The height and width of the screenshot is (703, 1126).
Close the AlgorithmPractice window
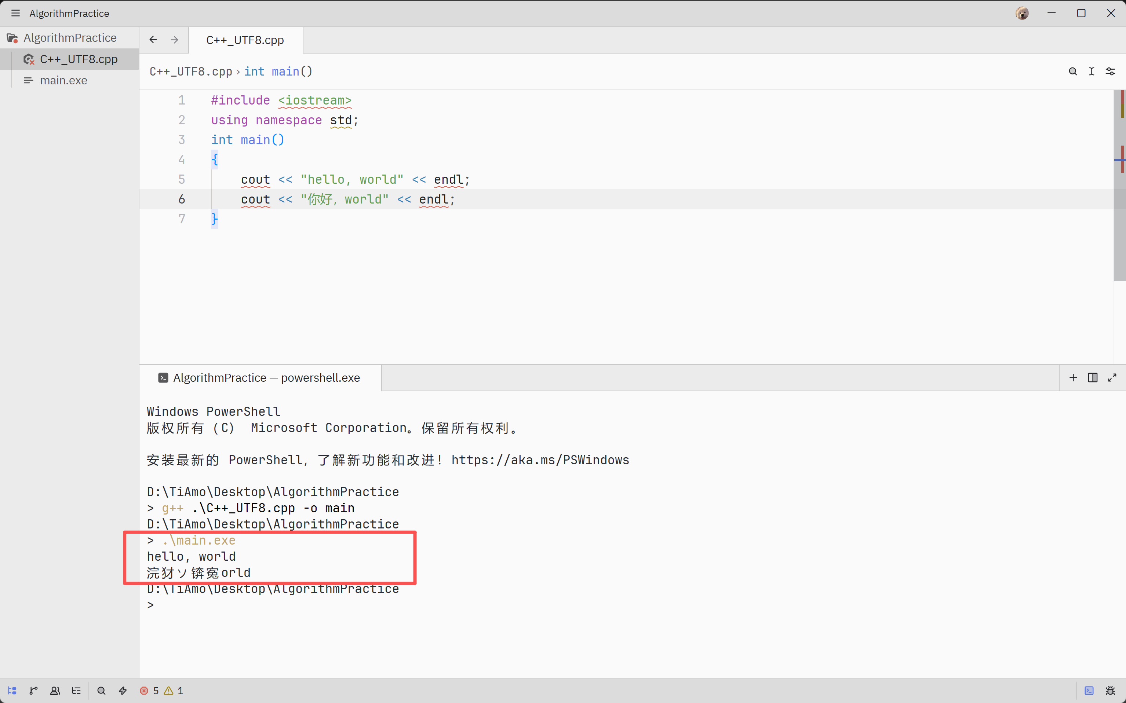1111,13
